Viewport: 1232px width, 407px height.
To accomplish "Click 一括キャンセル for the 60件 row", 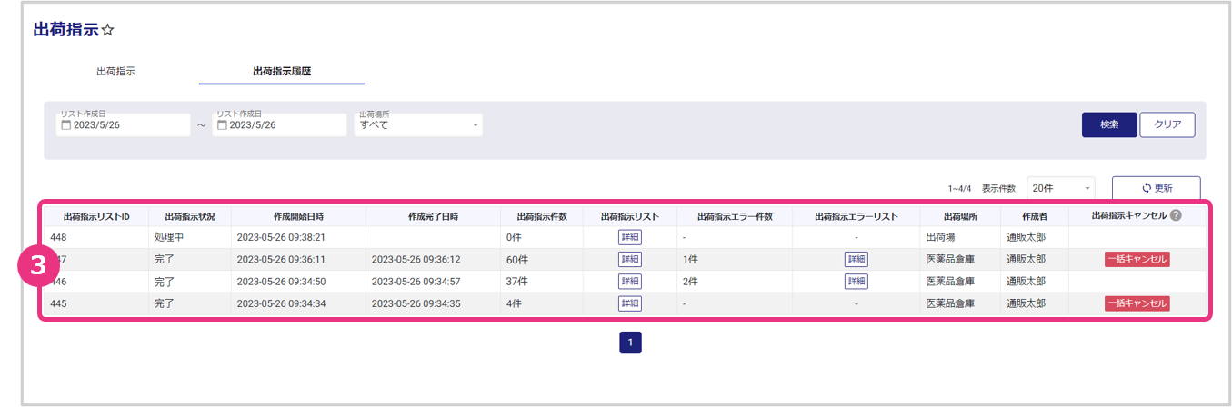I will pyautogui.click(x=1137, y=259).
